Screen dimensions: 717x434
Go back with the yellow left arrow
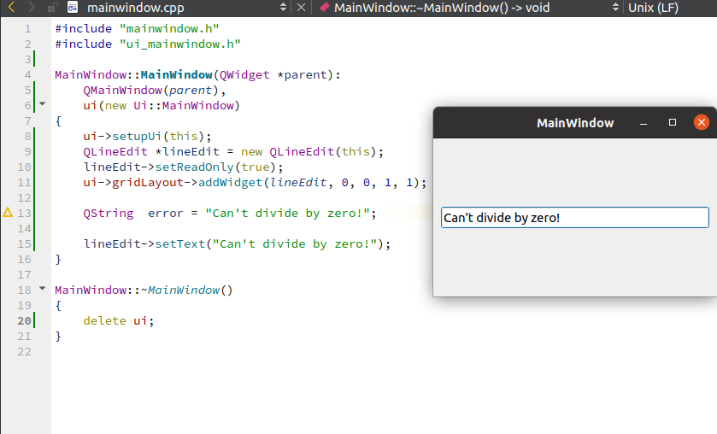click(11, 7)
